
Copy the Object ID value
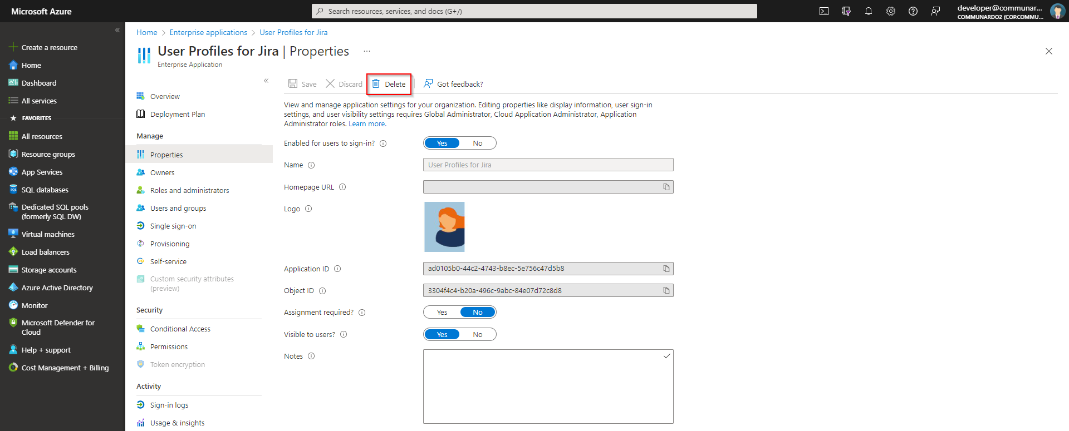[666, 290]
